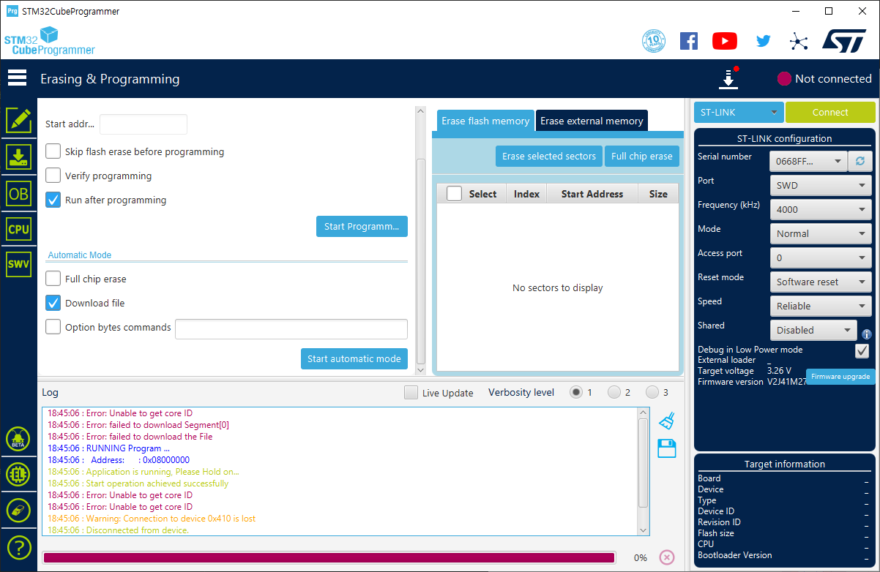Select verbosity level 1
This screenshot has width=880, height=572.
[x=576, y=393]
